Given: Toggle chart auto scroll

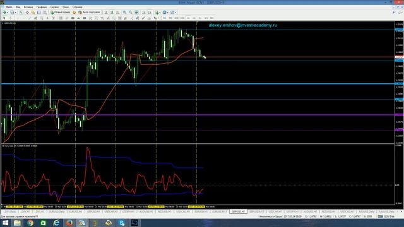Looking at the screenshot, I should (143, 13).
